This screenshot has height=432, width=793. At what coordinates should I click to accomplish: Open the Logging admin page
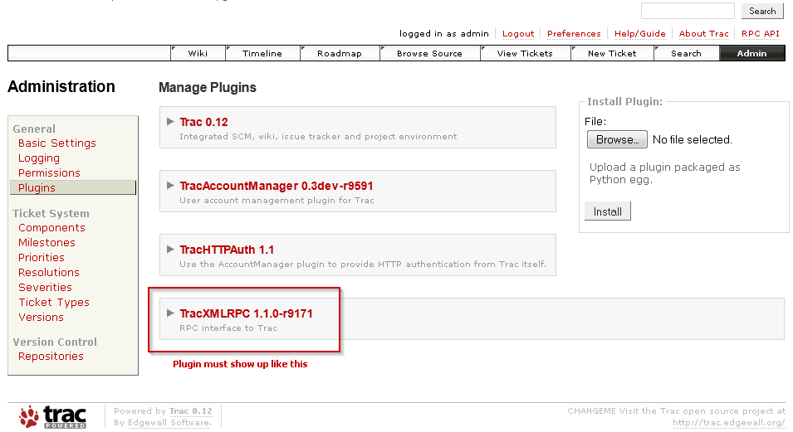pyautogui.click(x=39, y=158)
